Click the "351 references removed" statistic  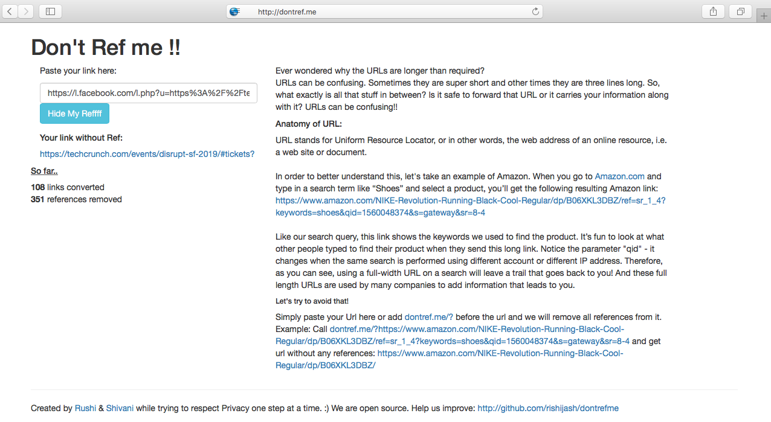(x=76, y=199)
